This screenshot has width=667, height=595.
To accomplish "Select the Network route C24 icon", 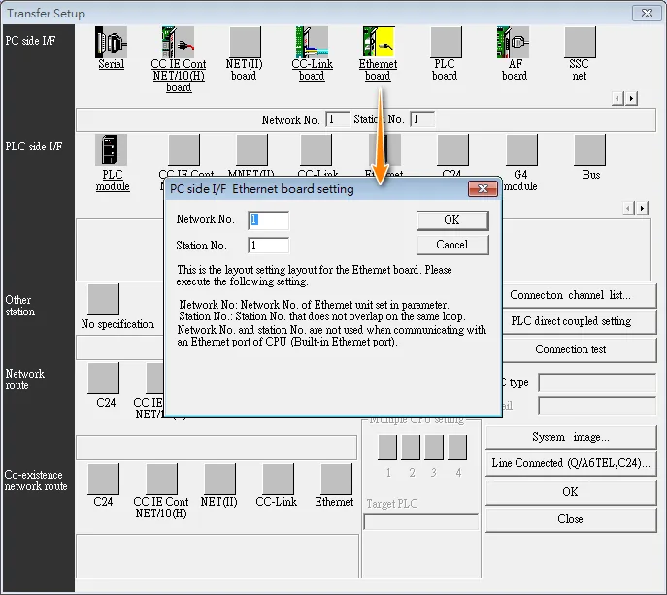I will click(103, 378).
